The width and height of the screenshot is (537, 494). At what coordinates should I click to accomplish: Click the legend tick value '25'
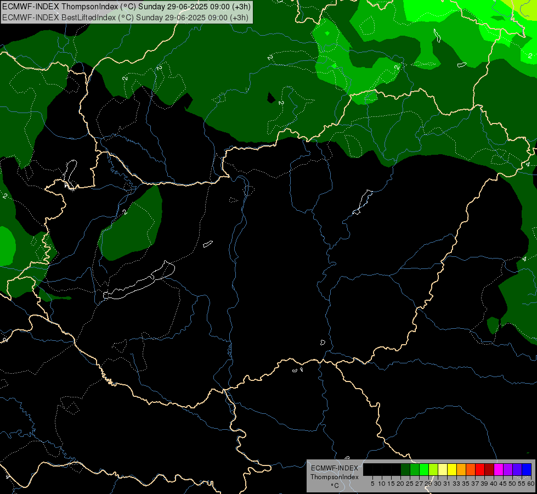[x=410, y=484]
